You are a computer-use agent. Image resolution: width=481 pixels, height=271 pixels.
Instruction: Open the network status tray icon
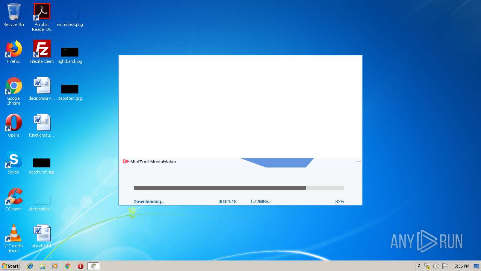click(427, 266)
